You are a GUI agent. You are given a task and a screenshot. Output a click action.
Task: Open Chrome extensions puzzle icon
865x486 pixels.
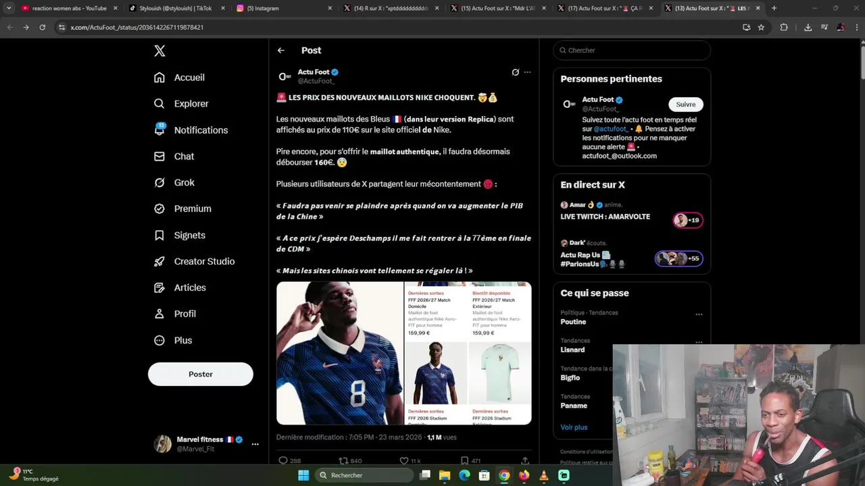tap(784, 27)
